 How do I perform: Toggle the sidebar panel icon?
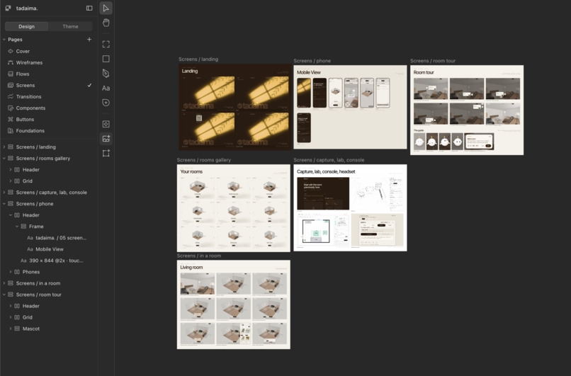[89, 8]
